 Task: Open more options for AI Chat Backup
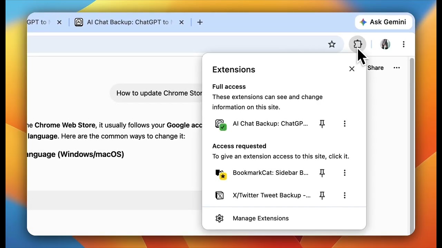pos(344,124)
